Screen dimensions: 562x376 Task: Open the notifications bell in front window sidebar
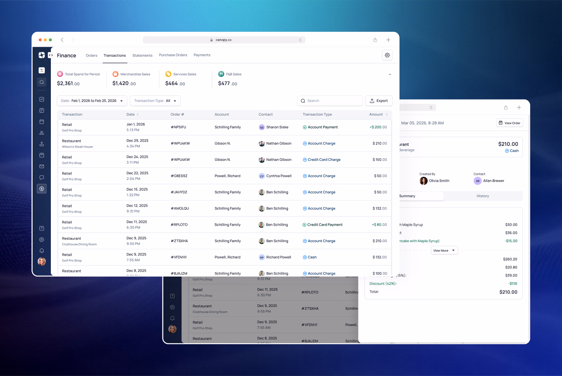(x=42, y=251)
